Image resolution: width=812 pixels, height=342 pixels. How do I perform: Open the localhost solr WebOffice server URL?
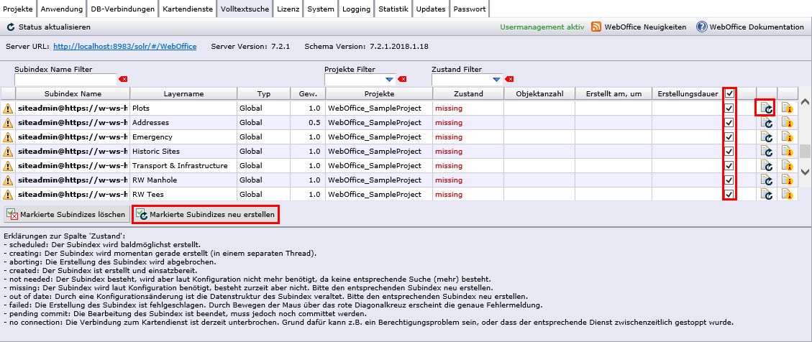tap(125, 47)
